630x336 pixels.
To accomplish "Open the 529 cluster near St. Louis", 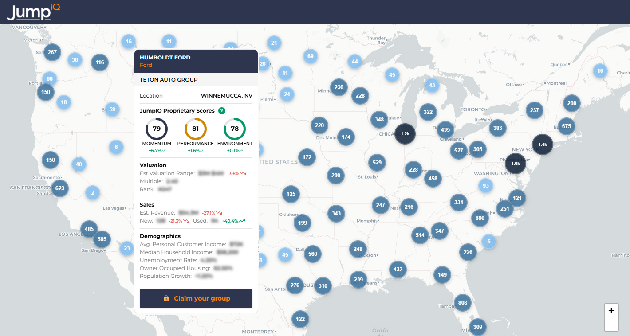I will coord(377,163).
